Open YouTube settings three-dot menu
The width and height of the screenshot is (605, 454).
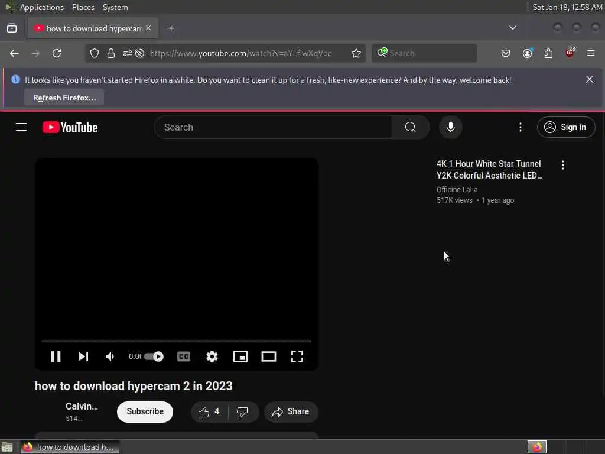point(521,127)
